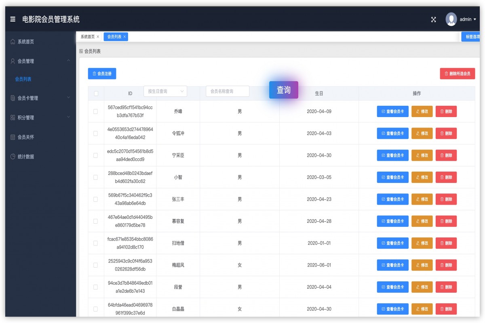Open 统计数据 in the sidebar
485x323 pixels.
(26, 157)
